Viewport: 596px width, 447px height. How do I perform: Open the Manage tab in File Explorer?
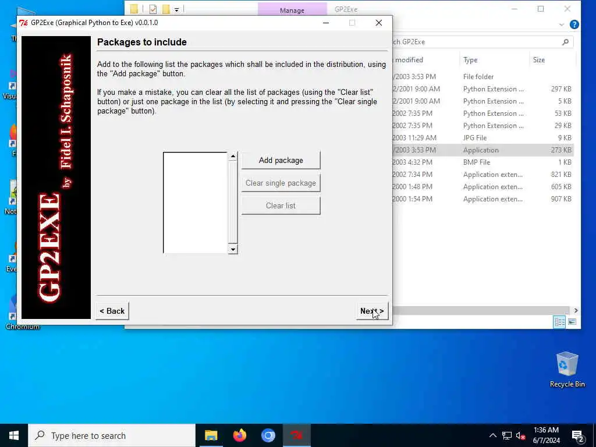[292, 10]
